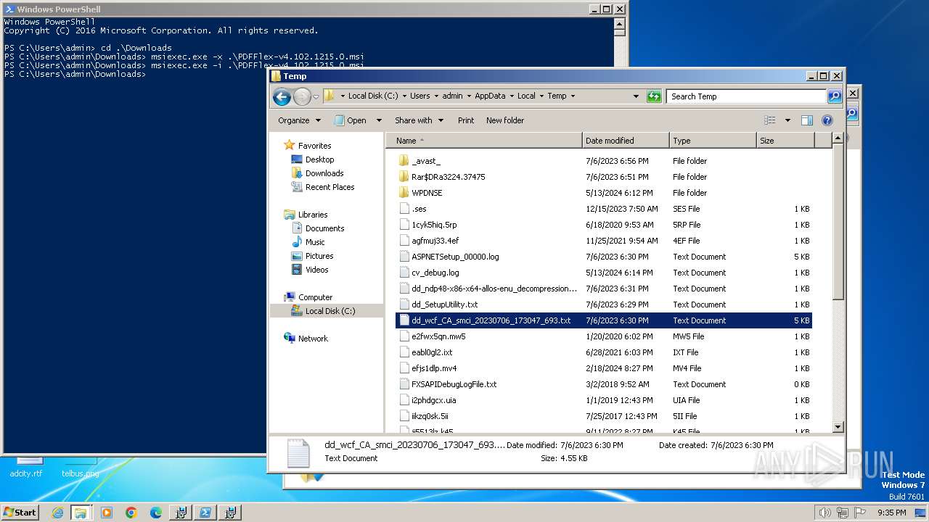
Task: Click the search magnifier icon
Action: click(x=835, y=96)
